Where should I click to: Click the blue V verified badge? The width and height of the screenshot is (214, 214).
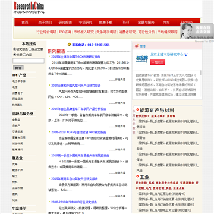click(186, 55)
